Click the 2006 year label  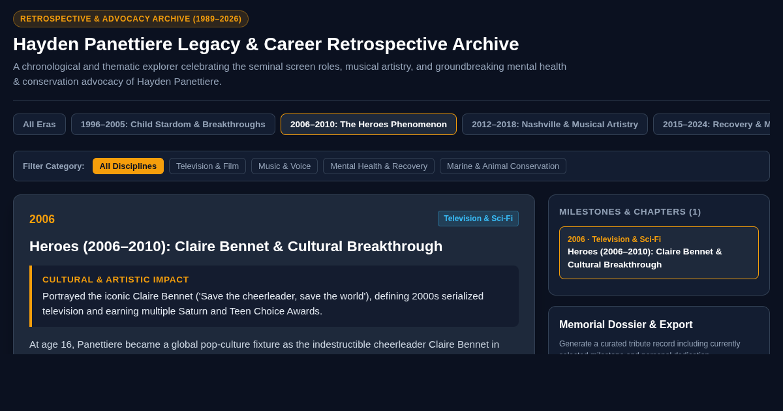[42, 219]
